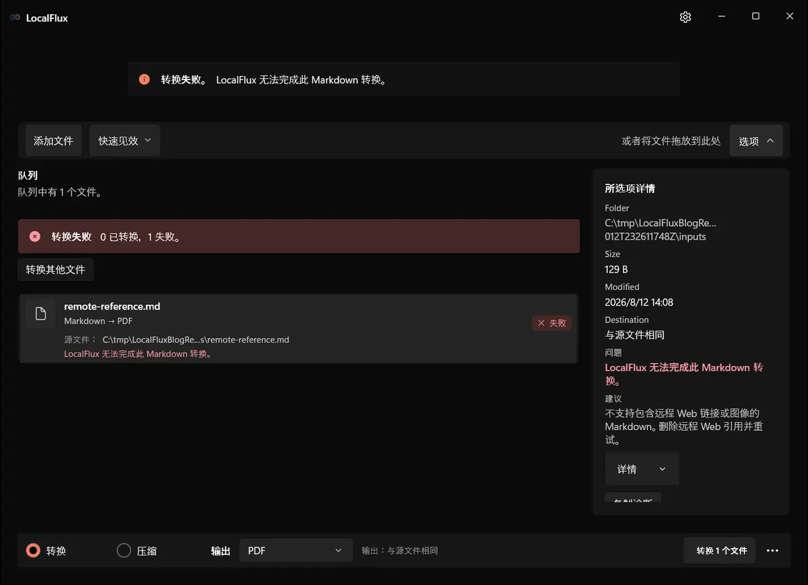Click the 失败 status badge
Viewport: 808px width, 585px height.
(551, 323)
